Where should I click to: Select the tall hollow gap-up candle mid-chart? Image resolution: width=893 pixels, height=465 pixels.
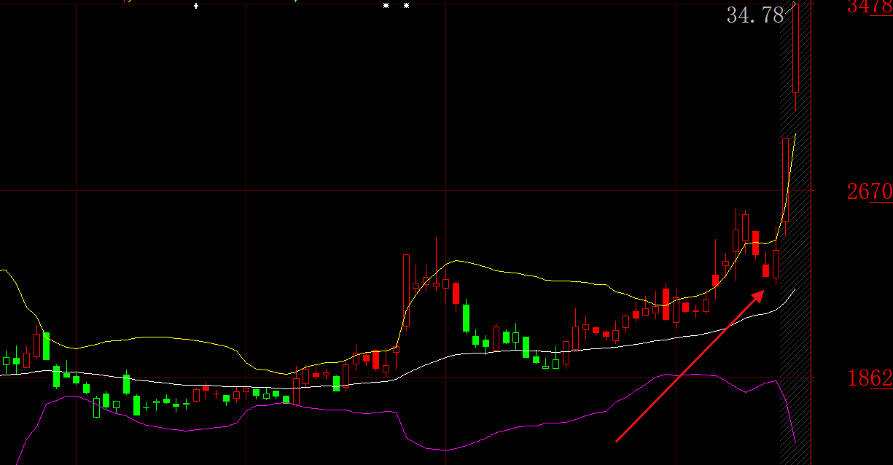tap(406, 289)
